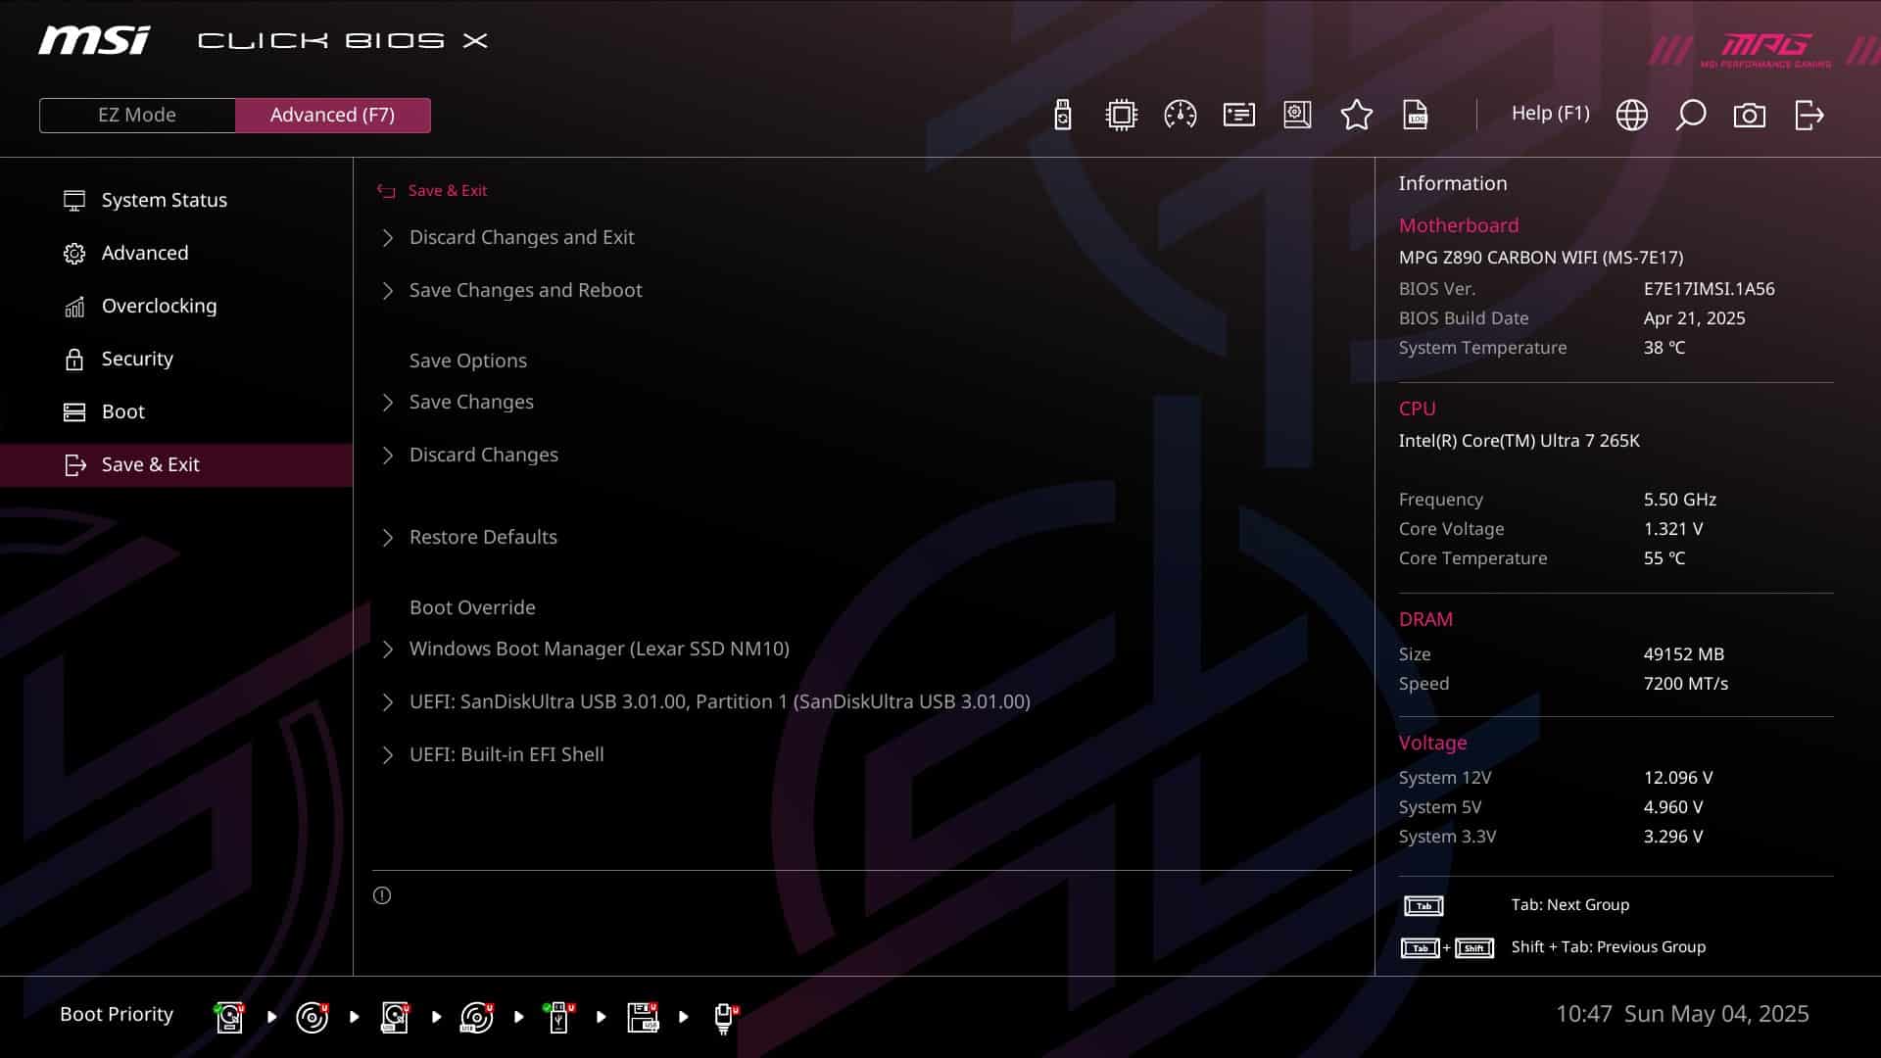Open the M-Flash USB update icon
The image size is (1881, 1058).
pyautogui.click(x=1062, y=115)
